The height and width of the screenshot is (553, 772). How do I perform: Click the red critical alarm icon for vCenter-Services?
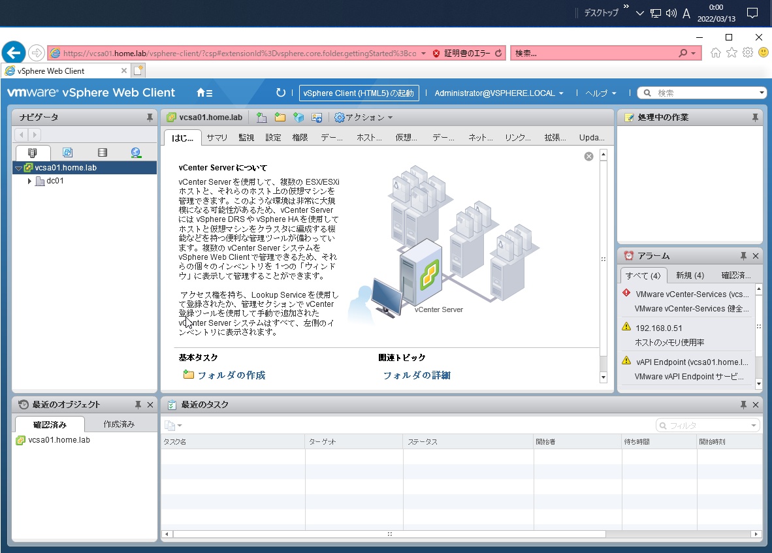click(x=626, y=293)
